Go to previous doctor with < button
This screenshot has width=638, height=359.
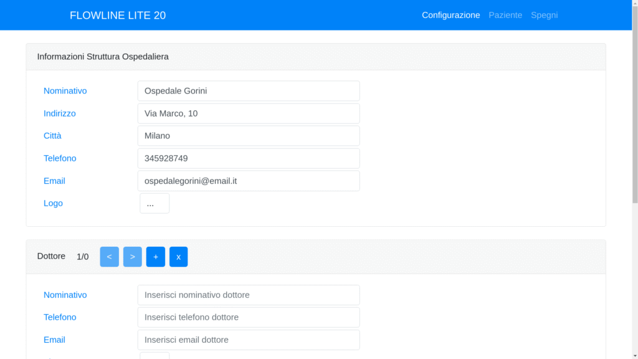coord(109,257)
